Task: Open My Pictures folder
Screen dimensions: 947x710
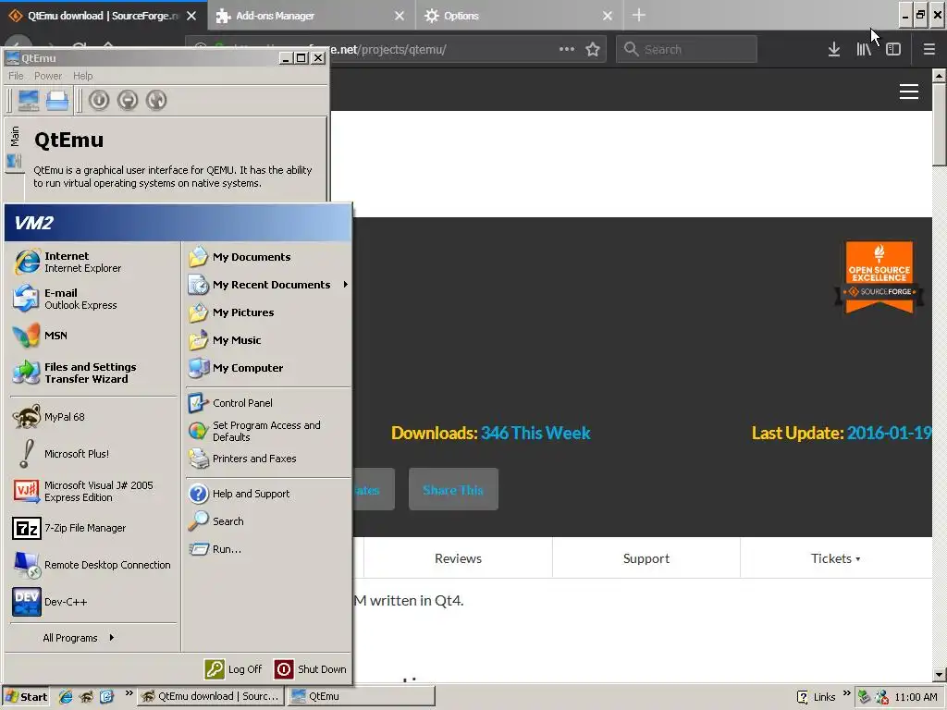Action: (x=268, y=312)
